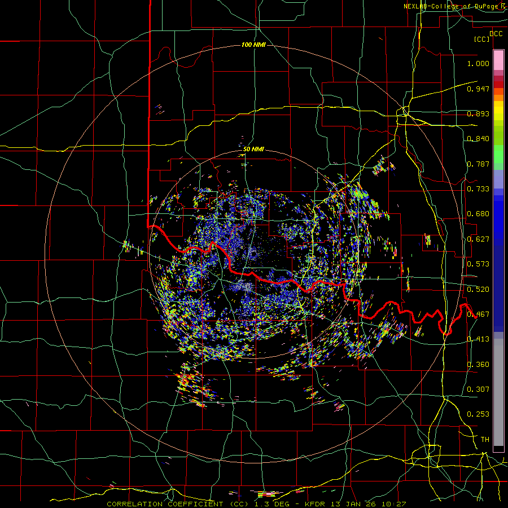
Task: Click the 0.307 scale value
Action: 478,389
